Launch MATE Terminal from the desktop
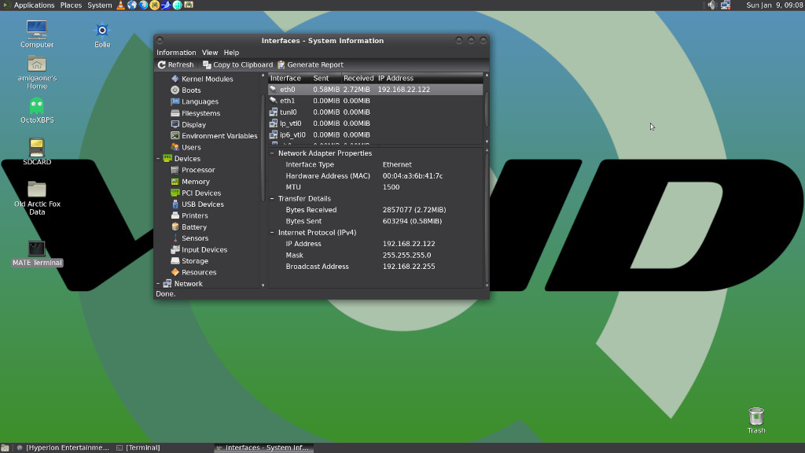This screenshot has width=805, height=453. click(x=37, y=254)
